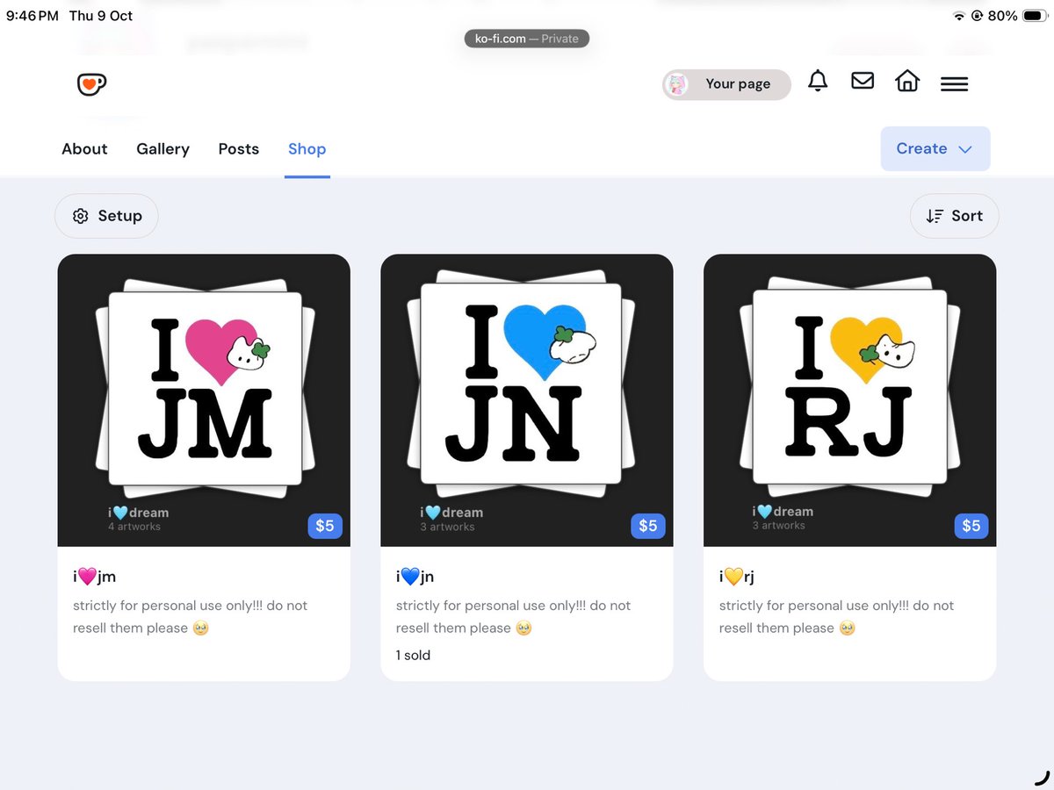Click the chevron on the Create button
Image resolution: width=1054 pixels, height=790 pixels.
pyautogui.click(x=965, y=149)
